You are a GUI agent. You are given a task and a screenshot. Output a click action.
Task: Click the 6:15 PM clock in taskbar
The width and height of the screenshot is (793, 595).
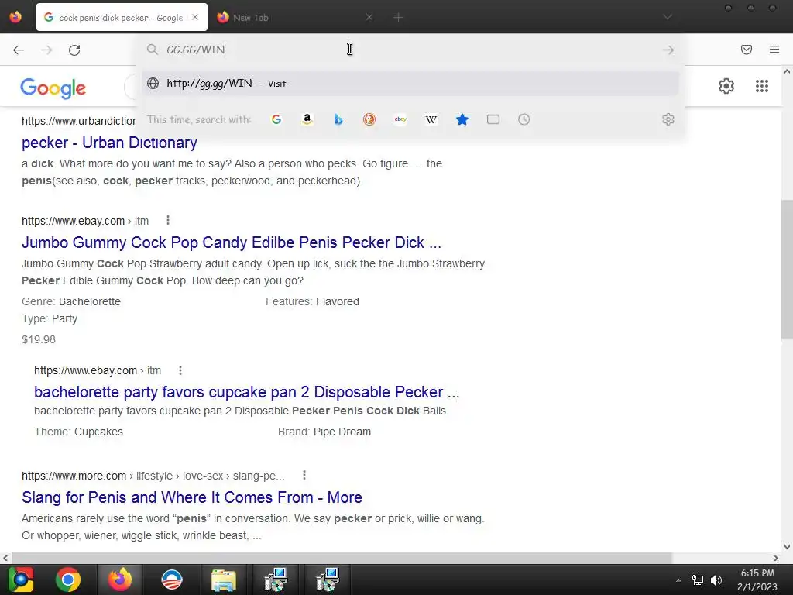[757, 573]
